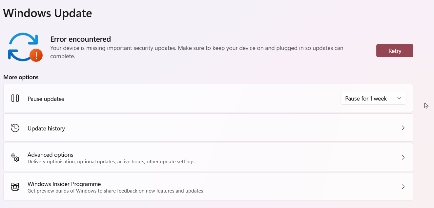434x208 pixels.
Task: Expand Advanced options chevron
Action: pyautogui.click(x=403, y=157)
